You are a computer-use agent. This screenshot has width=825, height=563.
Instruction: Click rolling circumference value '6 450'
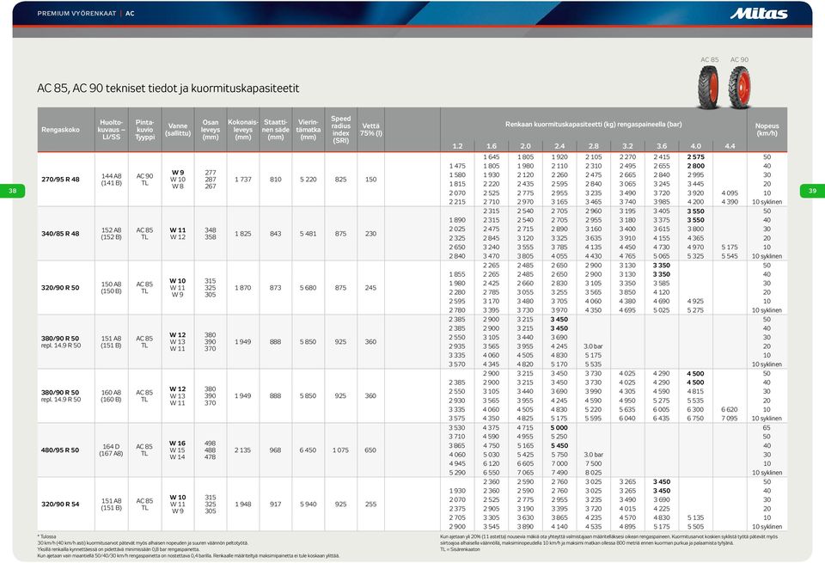tap(309, 450)
